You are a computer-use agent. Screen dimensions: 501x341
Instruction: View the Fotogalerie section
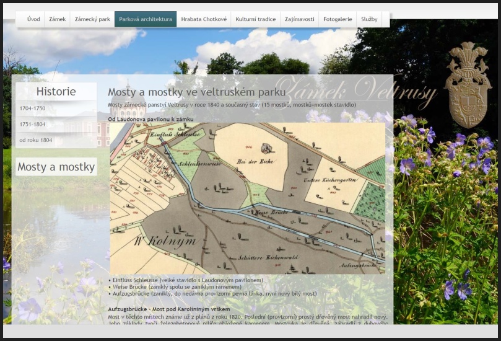tap(338, 19)
